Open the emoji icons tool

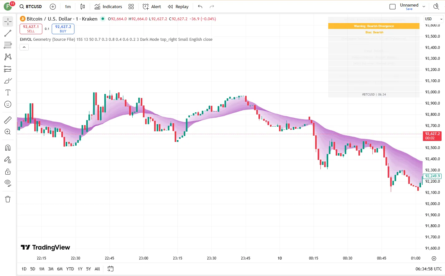(x=8, y=105)
